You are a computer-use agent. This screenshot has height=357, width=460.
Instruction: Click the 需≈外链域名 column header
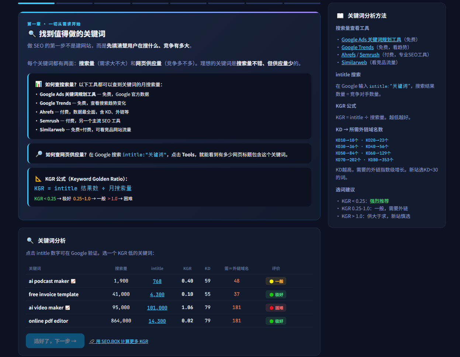coord(236,268)
